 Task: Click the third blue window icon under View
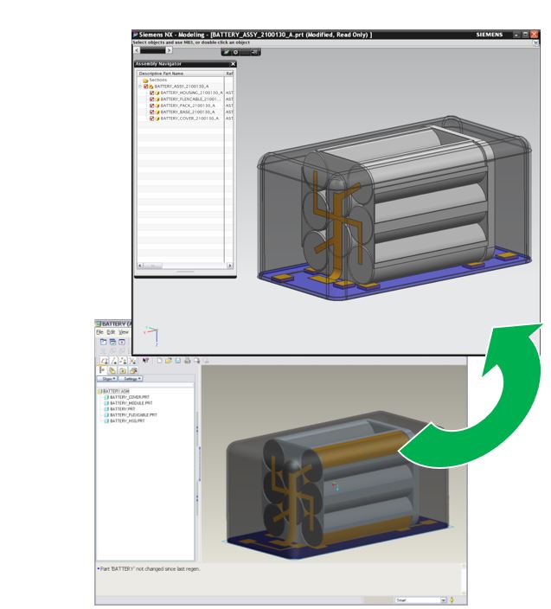pyautogui.click(x=122, y=342)
